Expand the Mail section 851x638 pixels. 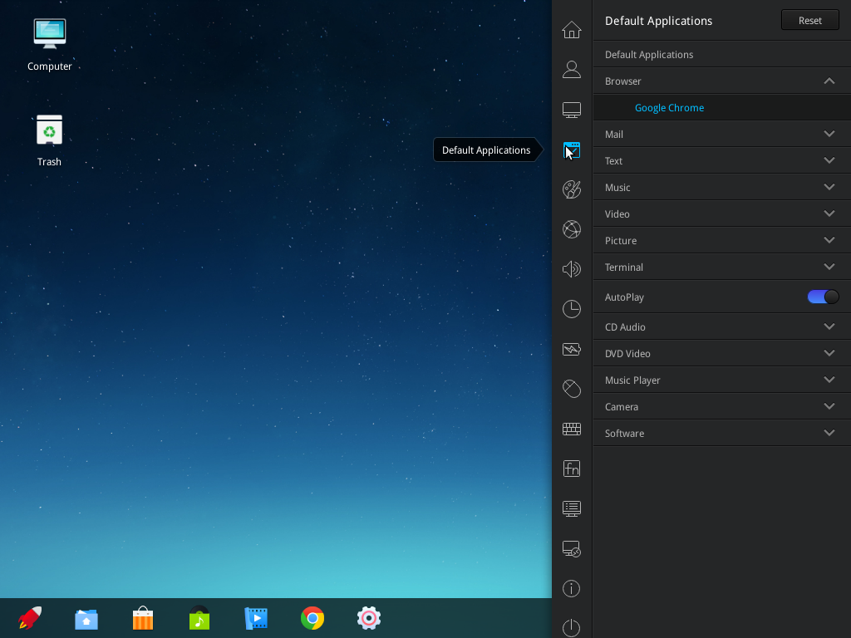(x=721, y=134)
